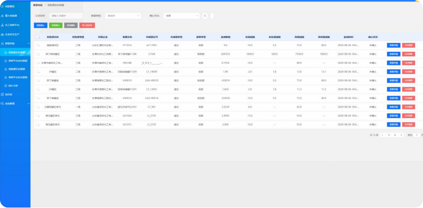The image size is (423, 208).
Task: Click red GIS map button for LT_13001 row
Action: pyautogui.click(x=408, y=89)
